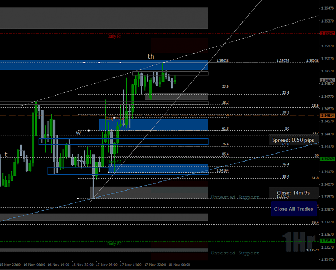Select the Daily S2 level label
Viewport: 336px width, 270px height.
tap(115, 244)
